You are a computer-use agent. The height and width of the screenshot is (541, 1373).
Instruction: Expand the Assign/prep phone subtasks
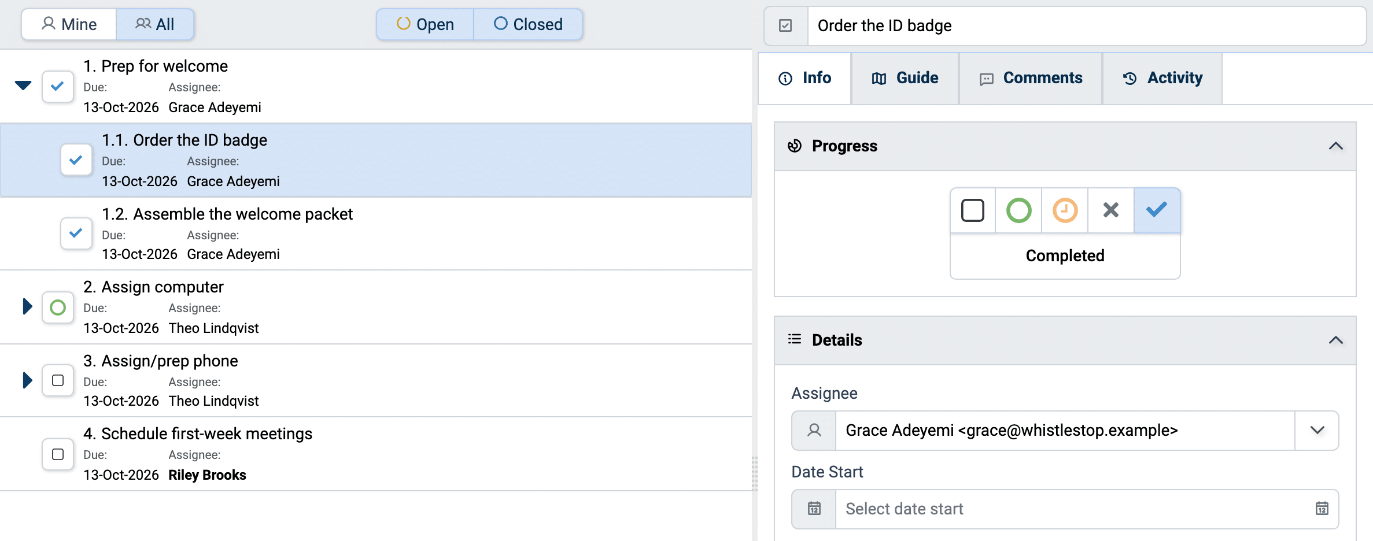pos(27,380)
